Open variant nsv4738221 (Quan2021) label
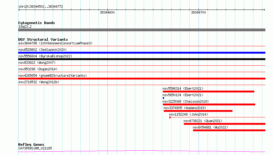 (203, 121)
